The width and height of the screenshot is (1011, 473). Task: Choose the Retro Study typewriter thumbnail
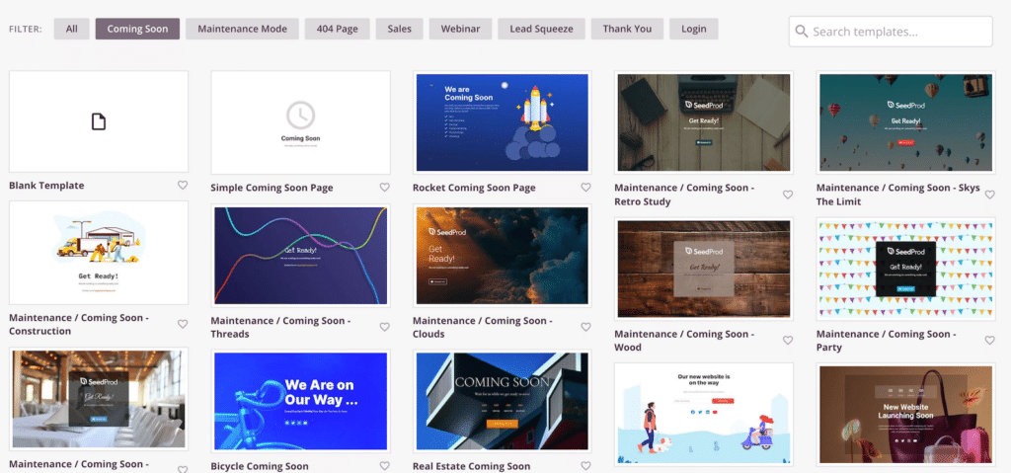[704, 122]
